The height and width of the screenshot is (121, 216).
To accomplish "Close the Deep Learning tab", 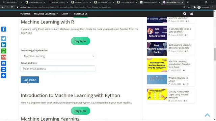I will point(22,2).
